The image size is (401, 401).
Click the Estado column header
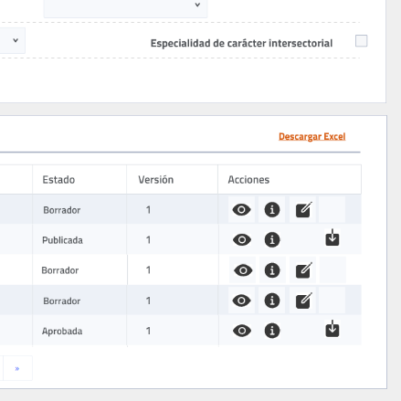point(58,180)
